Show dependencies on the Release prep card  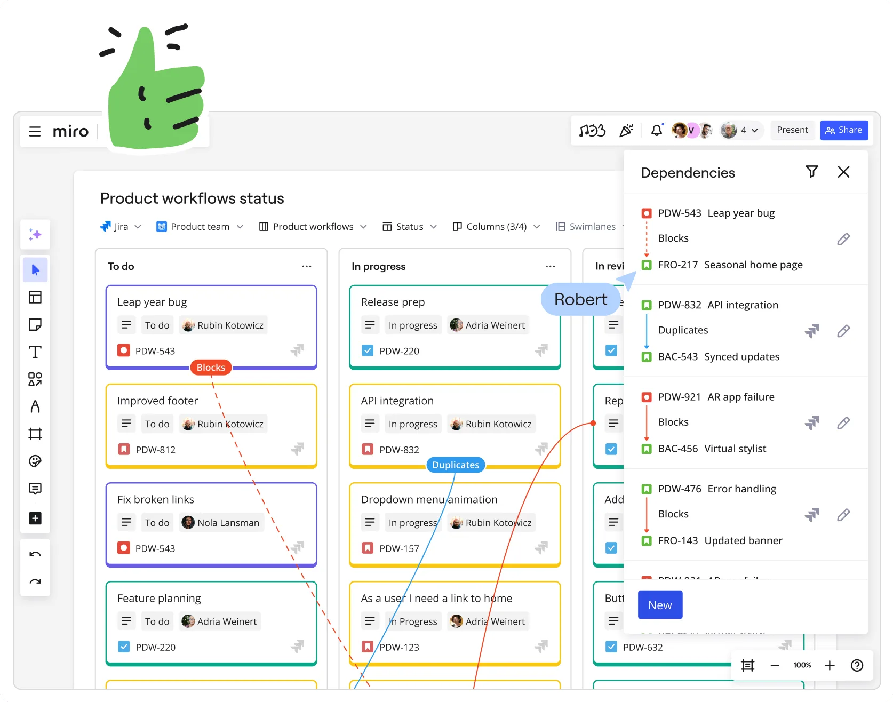coord(541,350)
